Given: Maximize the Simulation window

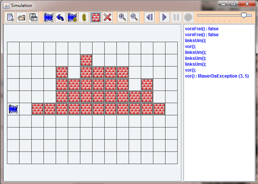Looking at the screenshot, I should tap(233, 4).
